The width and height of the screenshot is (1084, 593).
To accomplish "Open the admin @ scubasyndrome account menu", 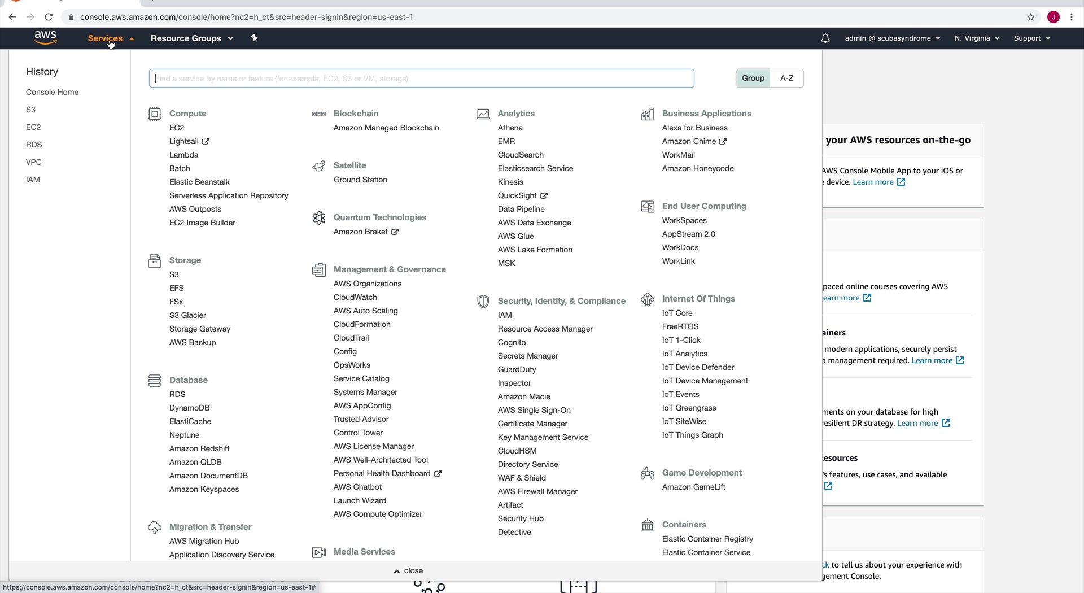I will (x=893, y=38).
